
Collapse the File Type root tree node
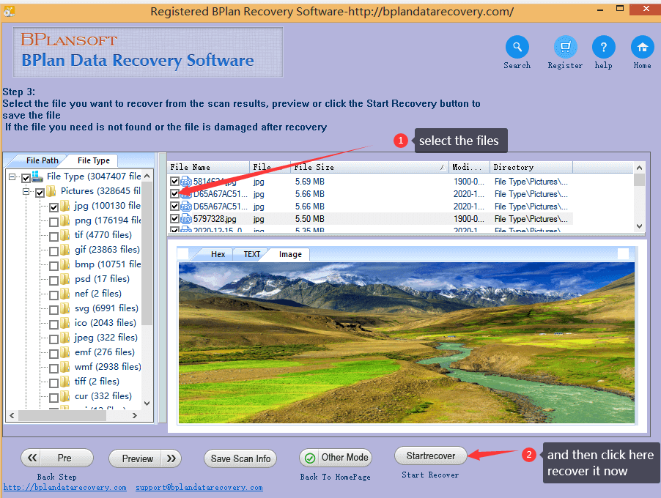12,177
